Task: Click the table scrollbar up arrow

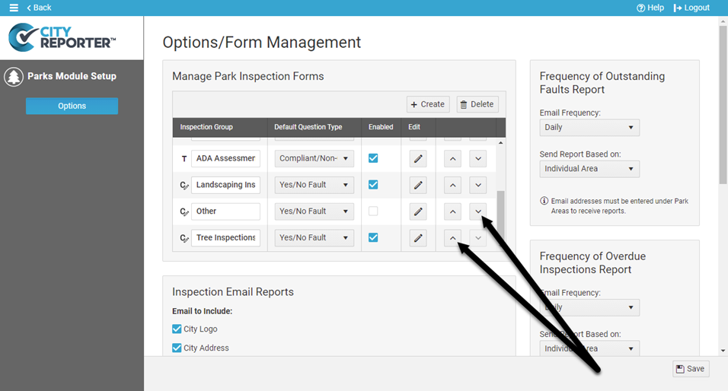Action: click(500, 143)
